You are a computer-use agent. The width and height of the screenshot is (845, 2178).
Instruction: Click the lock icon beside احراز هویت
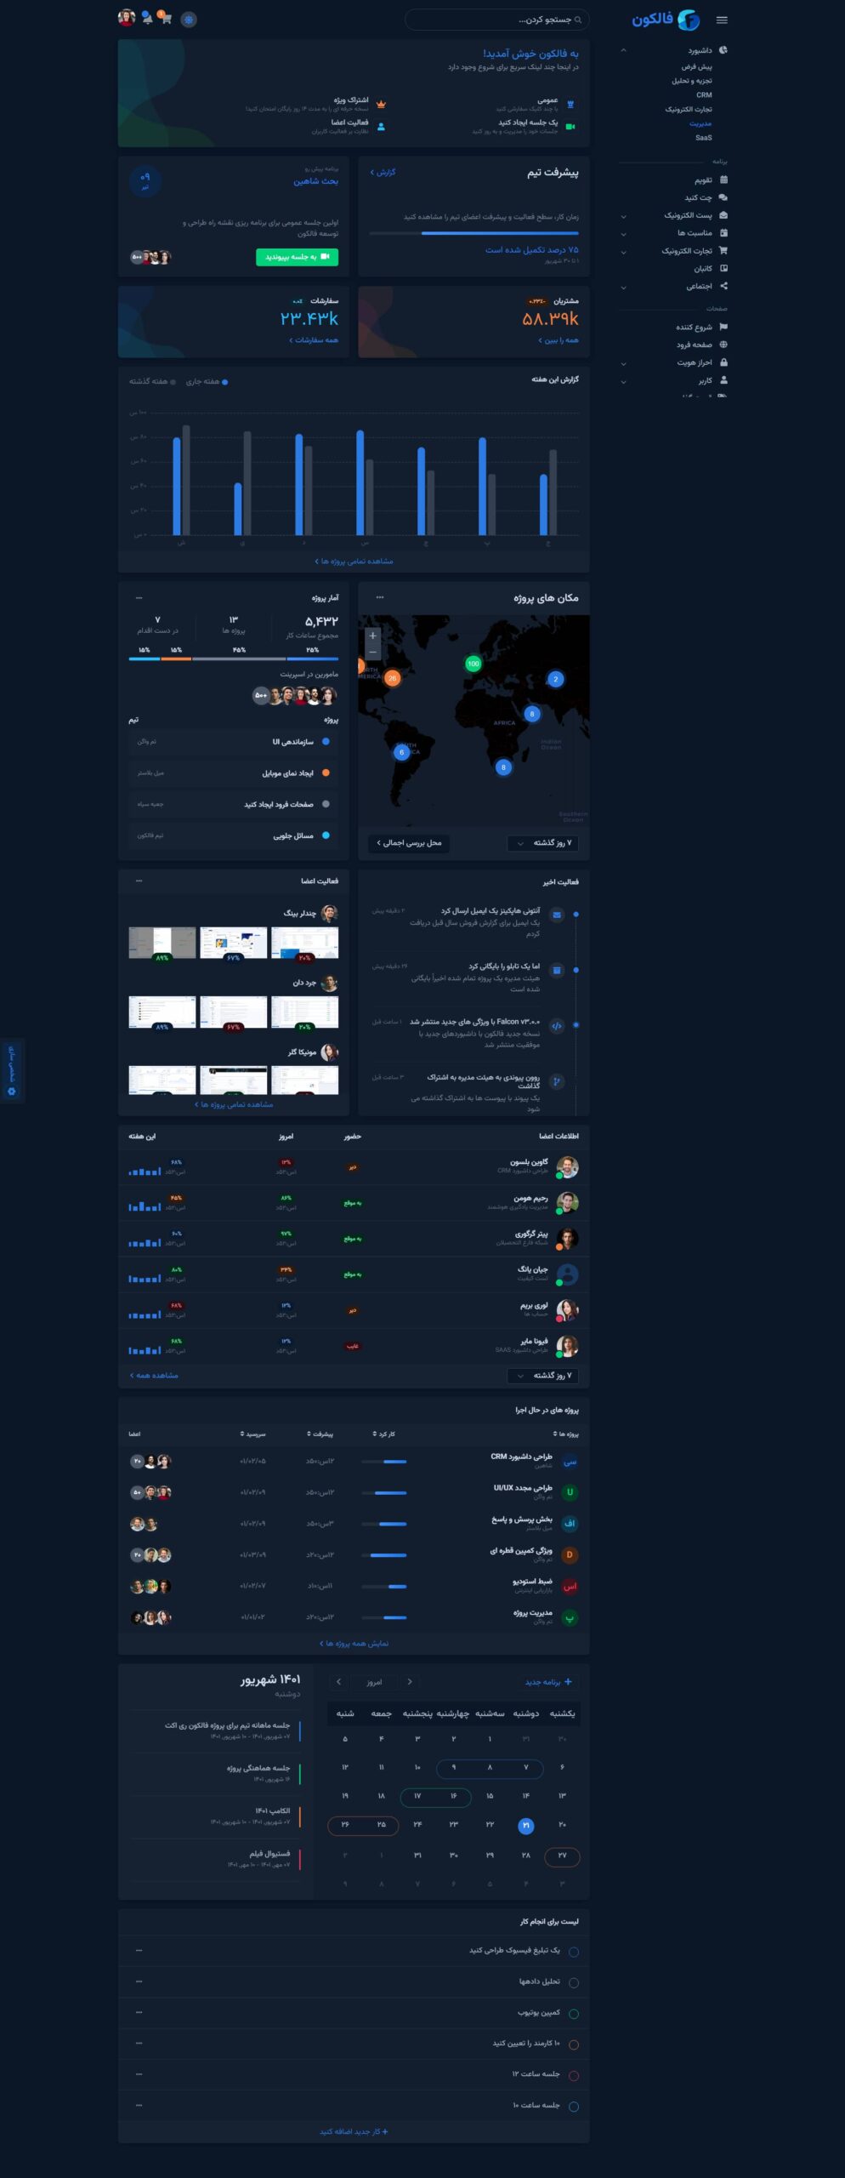tap(723, 362)
